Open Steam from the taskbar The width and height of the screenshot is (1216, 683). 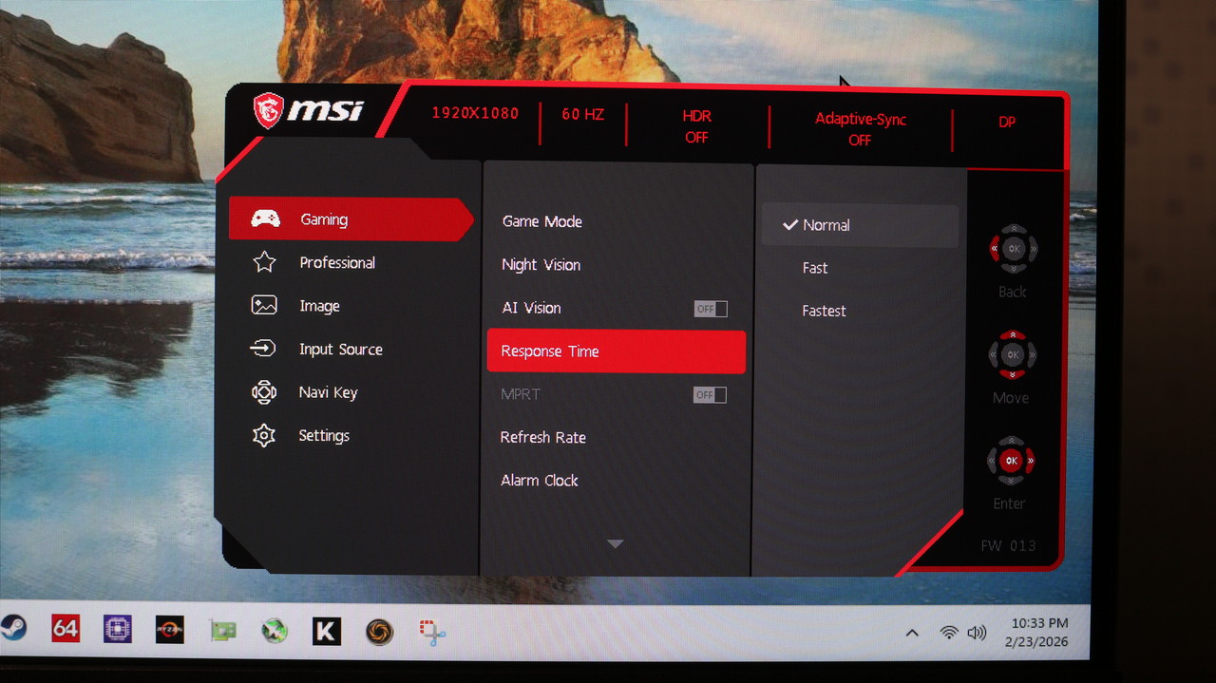(11, 629)
